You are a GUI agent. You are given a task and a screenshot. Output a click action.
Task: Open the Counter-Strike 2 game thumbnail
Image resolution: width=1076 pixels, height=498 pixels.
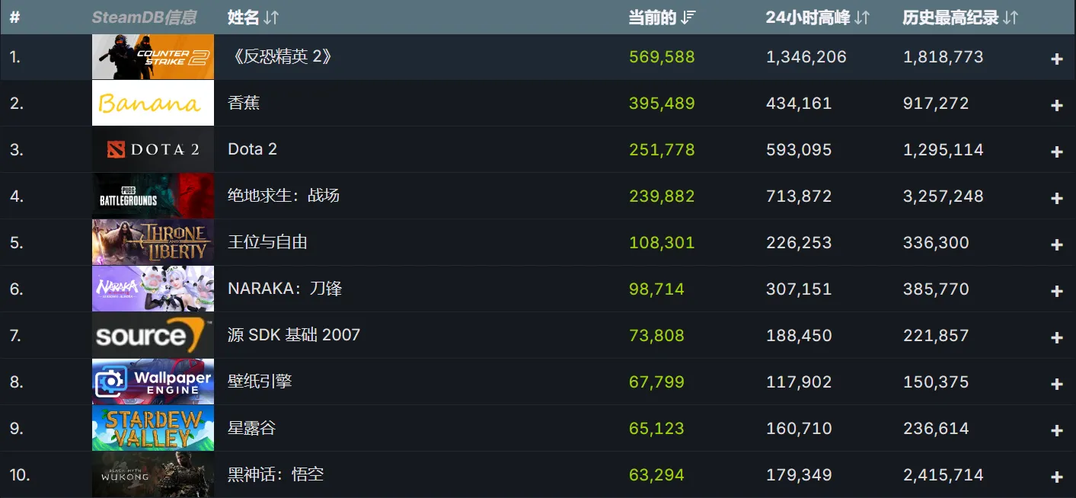pos(153,57)
